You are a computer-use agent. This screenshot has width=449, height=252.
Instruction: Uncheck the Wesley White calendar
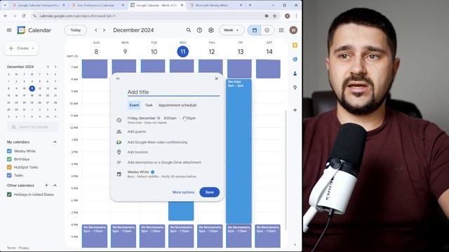tap(9, 151)
